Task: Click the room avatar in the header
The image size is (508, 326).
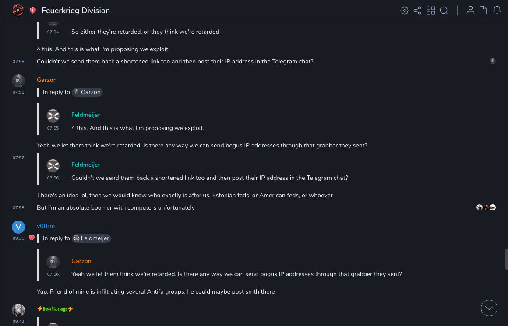Action: (18, 10)
